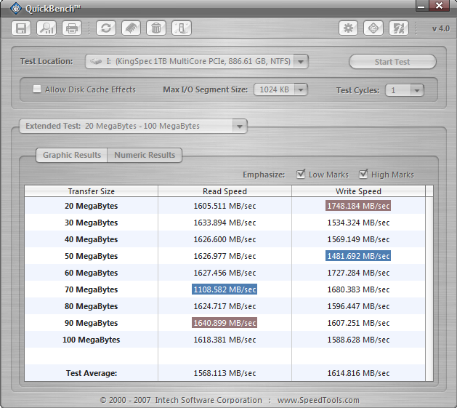Click the Save results floppy disk icon

pos(22,28)
